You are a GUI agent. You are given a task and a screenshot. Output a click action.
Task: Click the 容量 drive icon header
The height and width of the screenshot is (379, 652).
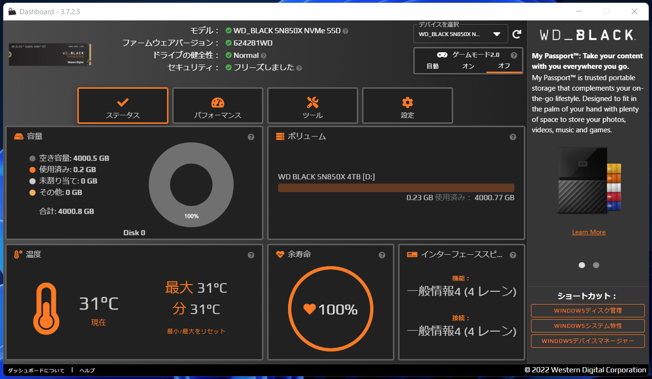click(x=19, y=137)
